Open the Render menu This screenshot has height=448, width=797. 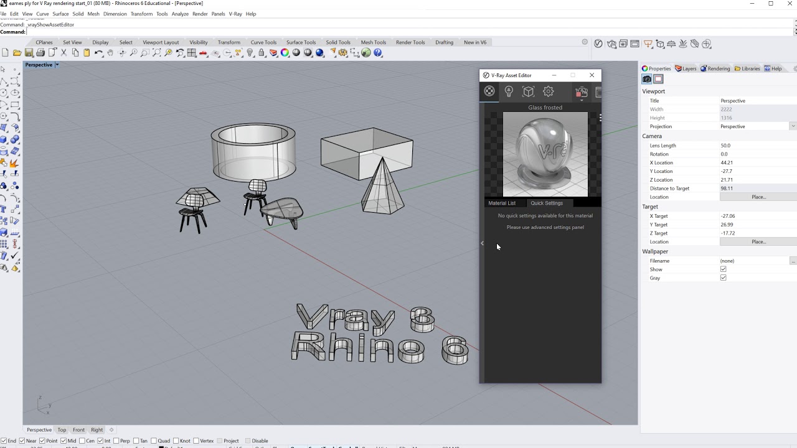point(200,14)
